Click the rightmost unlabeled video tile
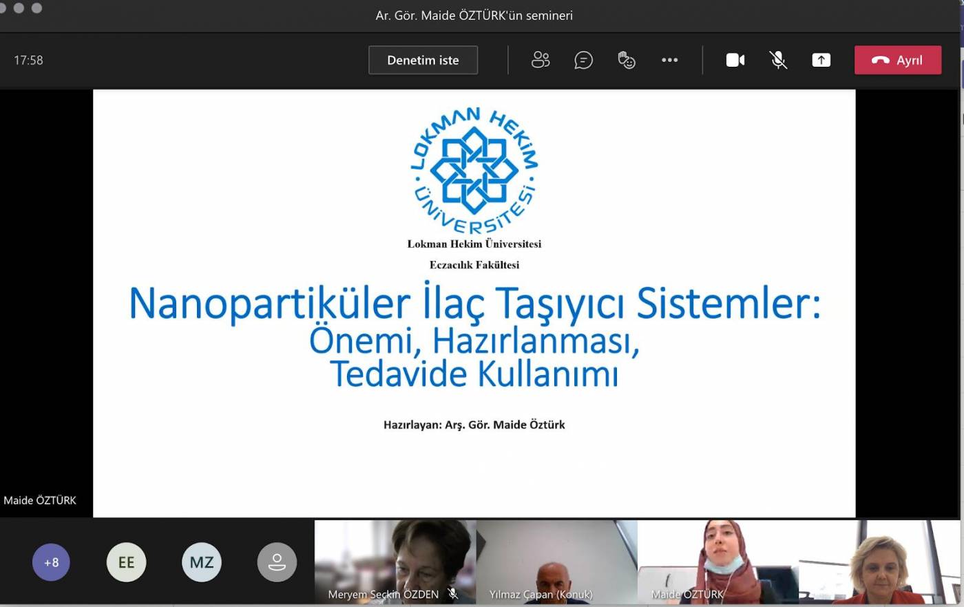 point(879,562)
